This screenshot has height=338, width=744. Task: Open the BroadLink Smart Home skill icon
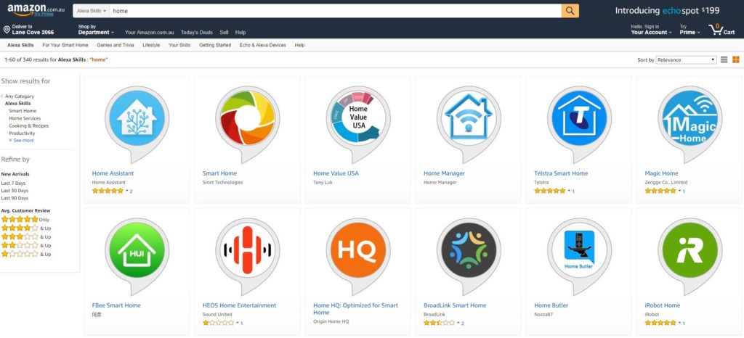tap(469, 255)
